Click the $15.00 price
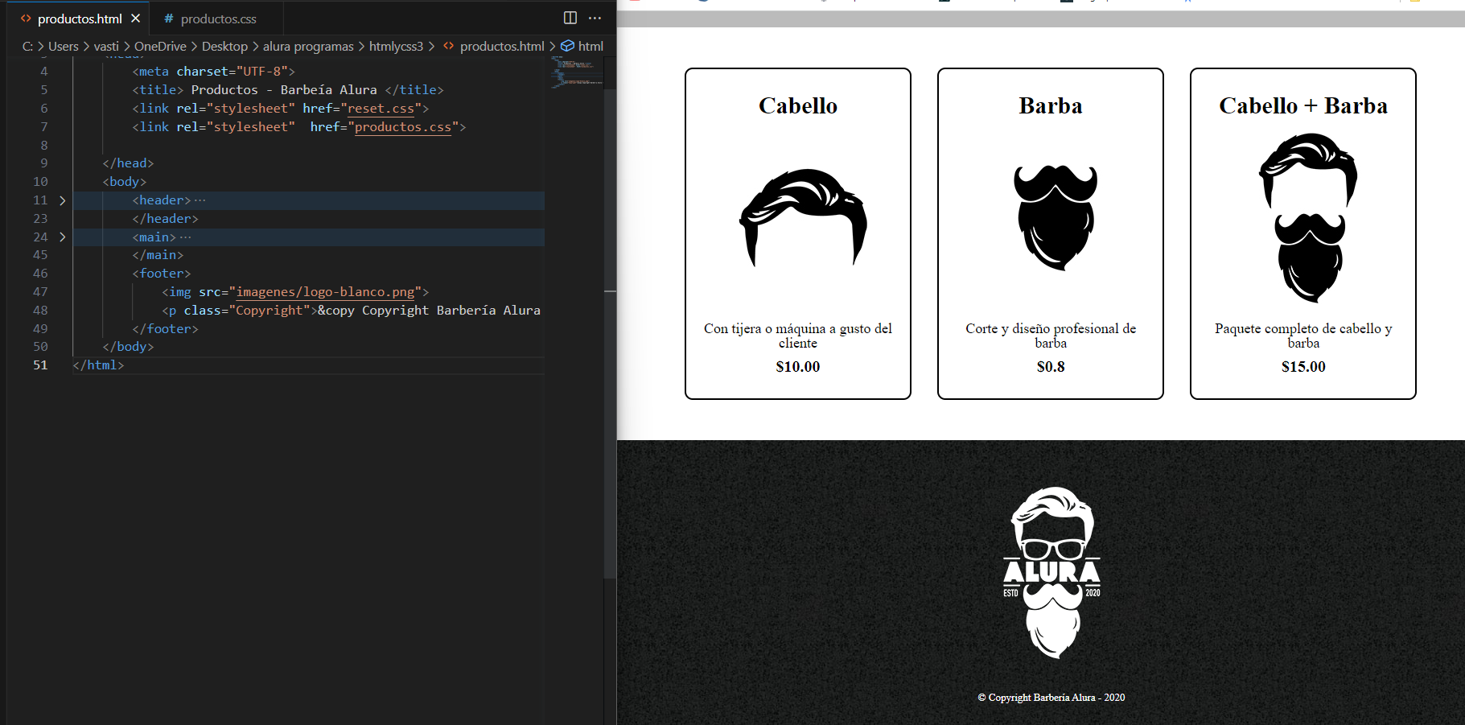 pos(1303,367)
